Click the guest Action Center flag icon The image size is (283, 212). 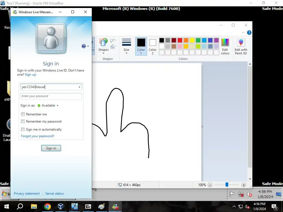point(232,194)
